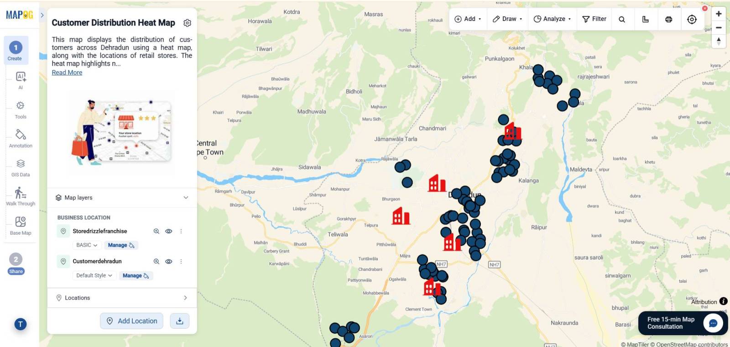Click the print map icon
This screenshot has width=730, height=347.
(x=669, y=19)
